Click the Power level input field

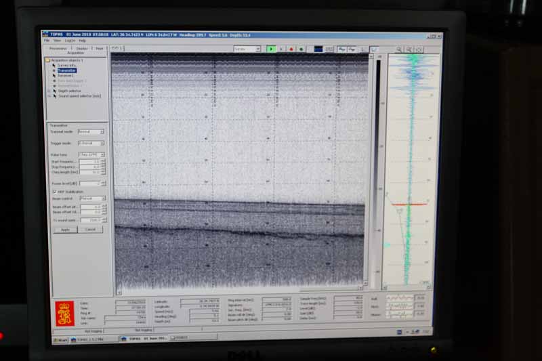[90, 183]
